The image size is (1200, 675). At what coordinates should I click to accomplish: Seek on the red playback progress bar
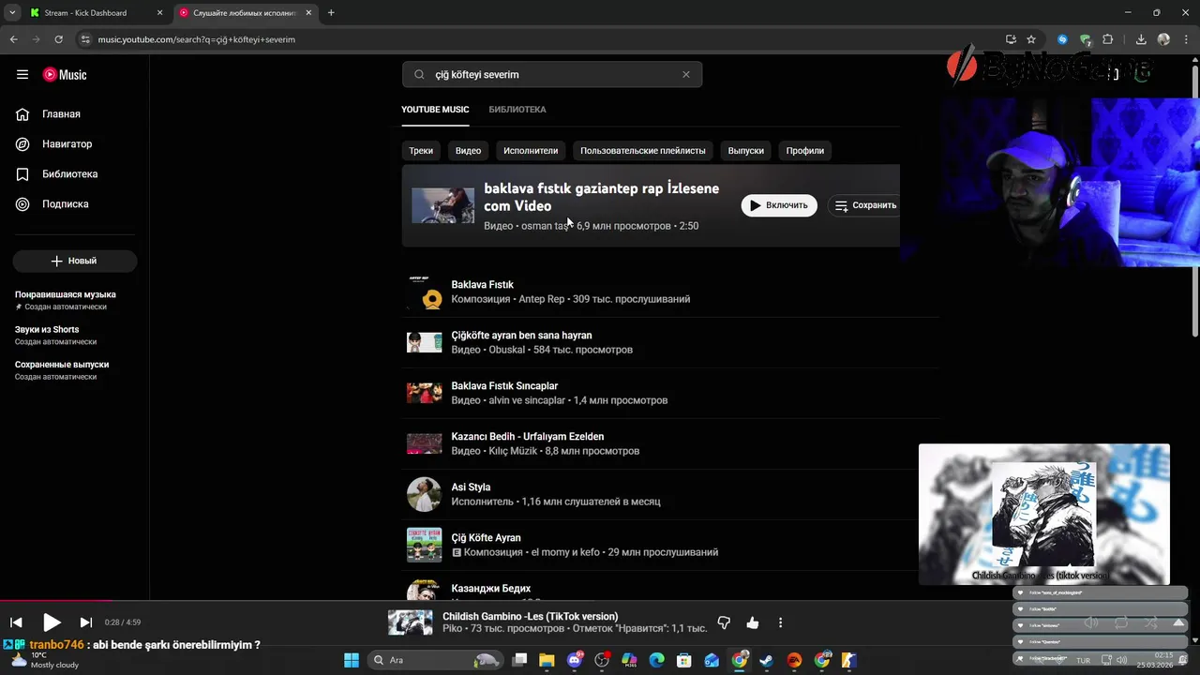(56, 601)
